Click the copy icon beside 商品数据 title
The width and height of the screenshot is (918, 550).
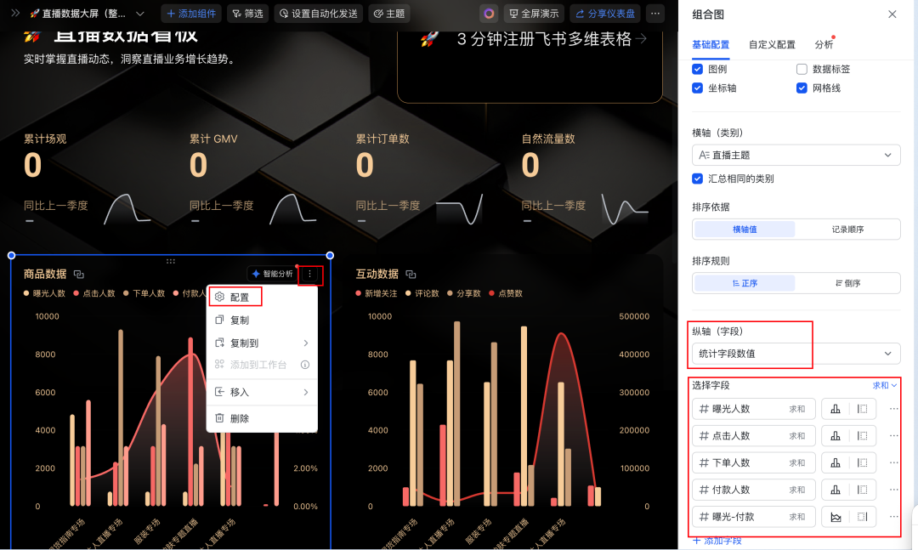(x=80, y=275)
